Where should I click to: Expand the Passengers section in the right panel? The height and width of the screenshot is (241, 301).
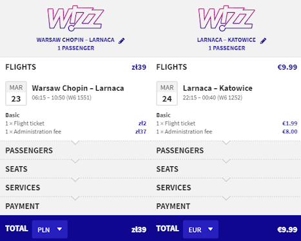coord(226,150)
